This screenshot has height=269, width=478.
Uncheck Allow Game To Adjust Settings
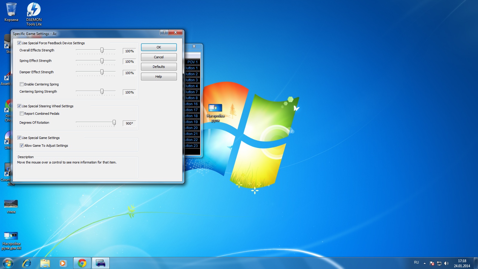tap(22, 146)
